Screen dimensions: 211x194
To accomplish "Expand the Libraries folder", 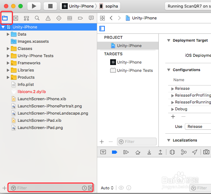I will point(8,70).
